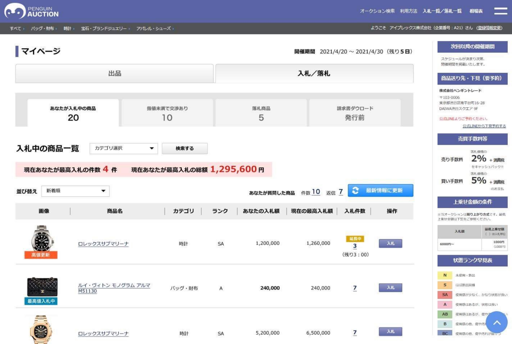Open the ルイ・ヴィトン モノグラム アルマ M51130 link

[114, 288]
